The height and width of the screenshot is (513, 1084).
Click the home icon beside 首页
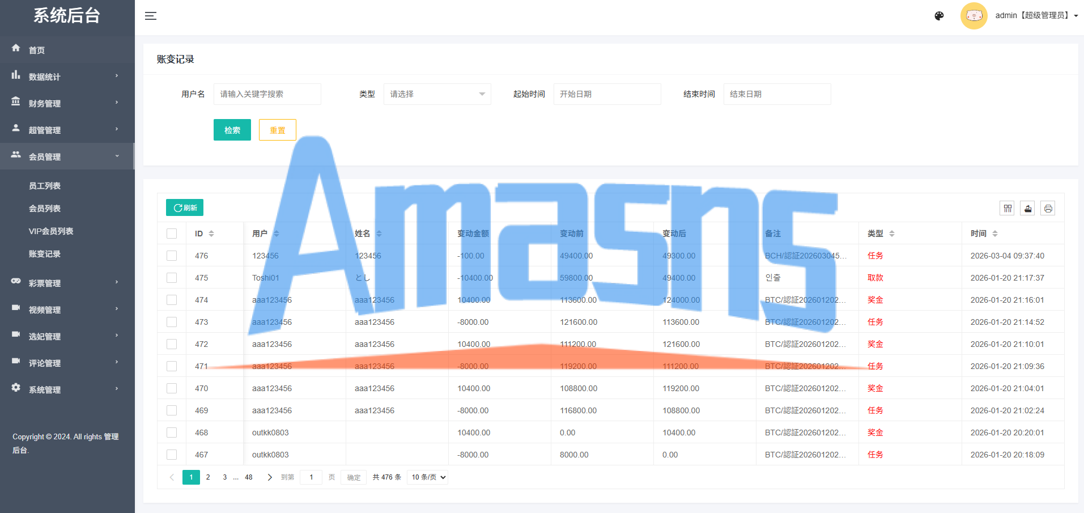[x=16, y=48]
